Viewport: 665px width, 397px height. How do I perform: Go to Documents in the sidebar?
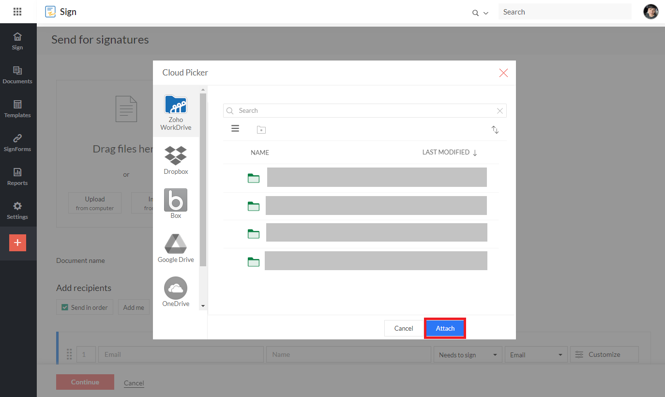click(17, 75)
